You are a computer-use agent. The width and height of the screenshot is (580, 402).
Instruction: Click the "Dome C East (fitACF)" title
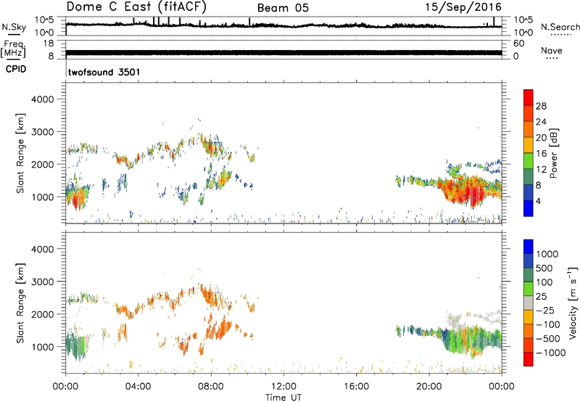(x=136, y=7)
